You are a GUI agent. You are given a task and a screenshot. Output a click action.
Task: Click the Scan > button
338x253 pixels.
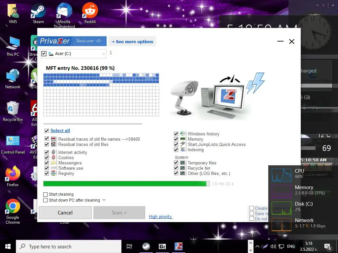coord(119,212)
